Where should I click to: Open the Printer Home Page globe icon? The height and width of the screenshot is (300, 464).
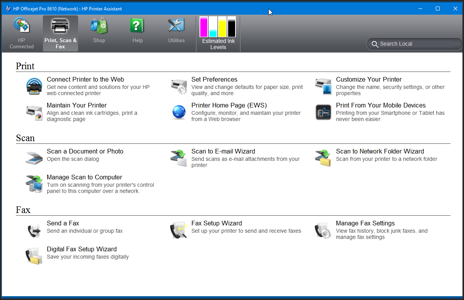tap(179, 112)
